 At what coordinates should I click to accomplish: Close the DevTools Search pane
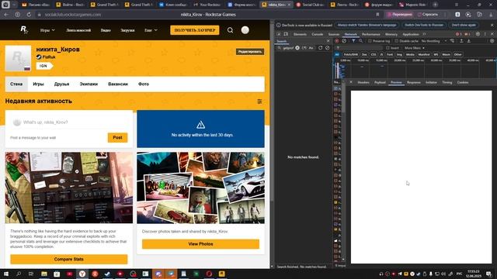tap(328, 41)
